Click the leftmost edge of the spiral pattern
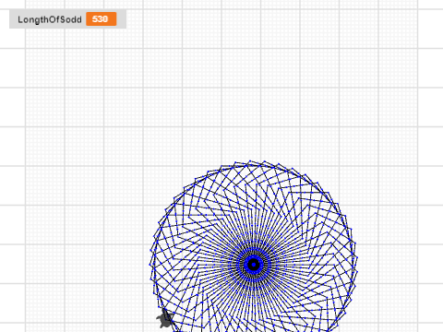The width and height of the screenshot is (443, 332). pos(151,267)
